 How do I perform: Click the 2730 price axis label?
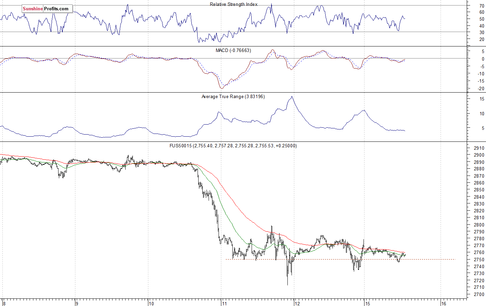pyautogui.click(x=479, y=273)
